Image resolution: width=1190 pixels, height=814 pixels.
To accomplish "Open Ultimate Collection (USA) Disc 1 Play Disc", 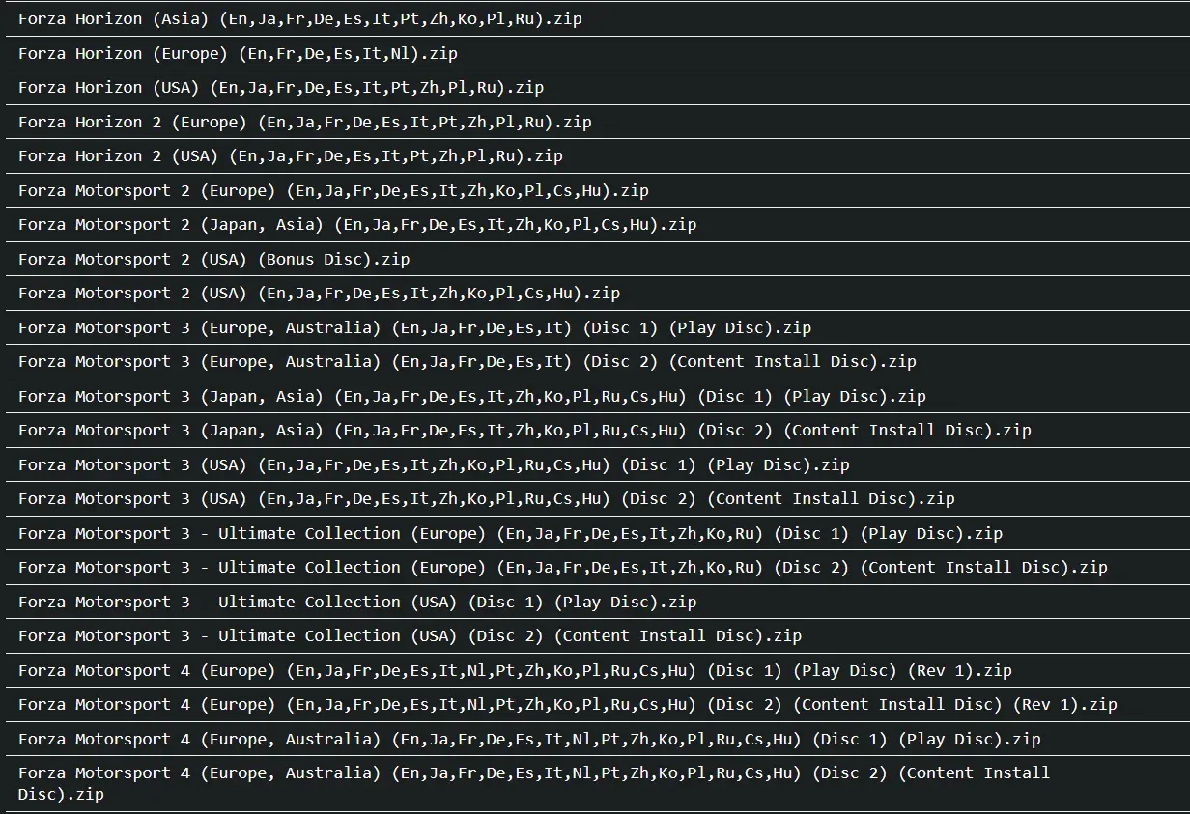I will pos(357,602).
